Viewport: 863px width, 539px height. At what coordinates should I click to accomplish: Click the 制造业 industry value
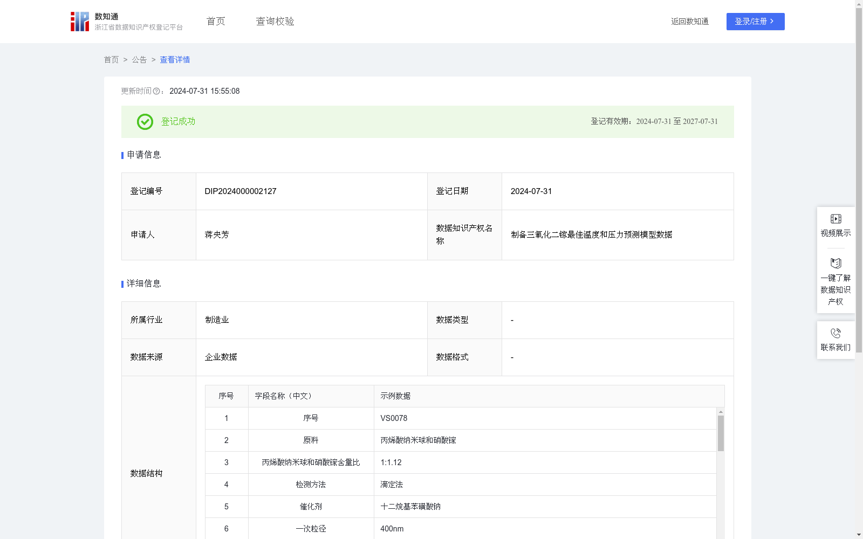[217, 320]
